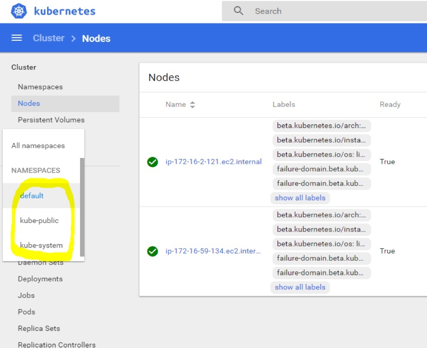Open Replication Controllers in the sidebar

[57, 345]
